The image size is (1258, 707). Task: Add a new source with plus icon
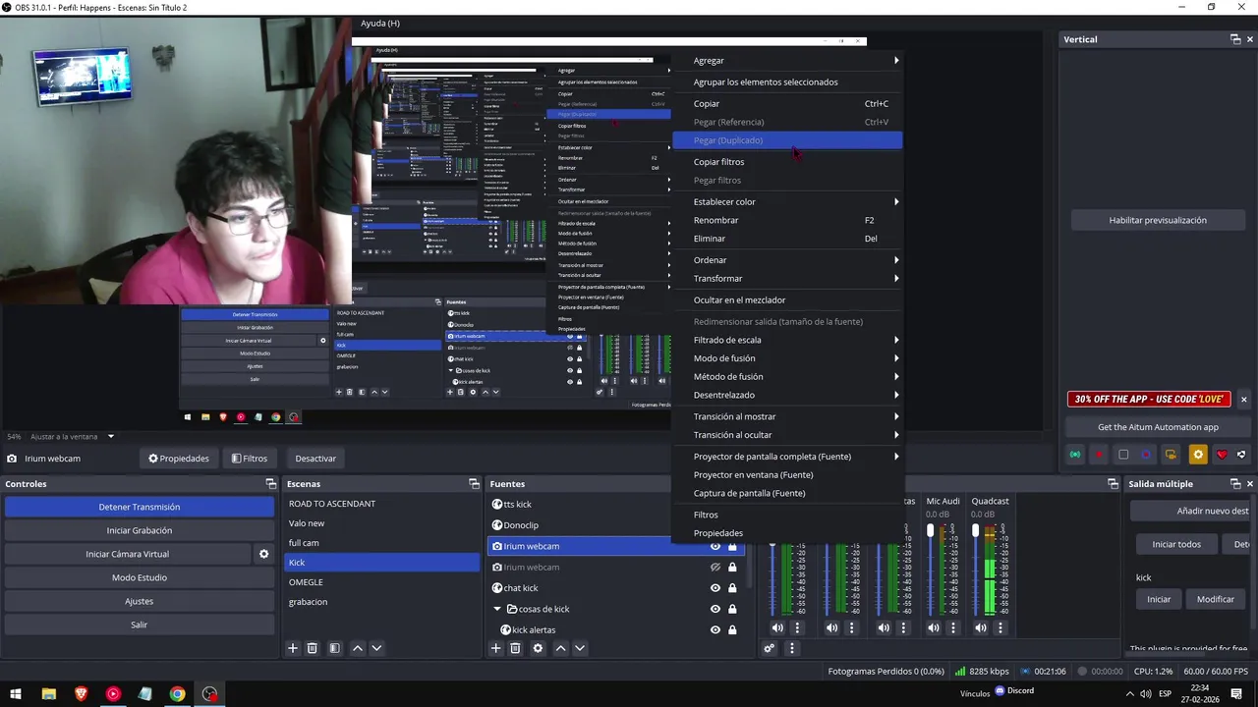click(x=495, y=648)
